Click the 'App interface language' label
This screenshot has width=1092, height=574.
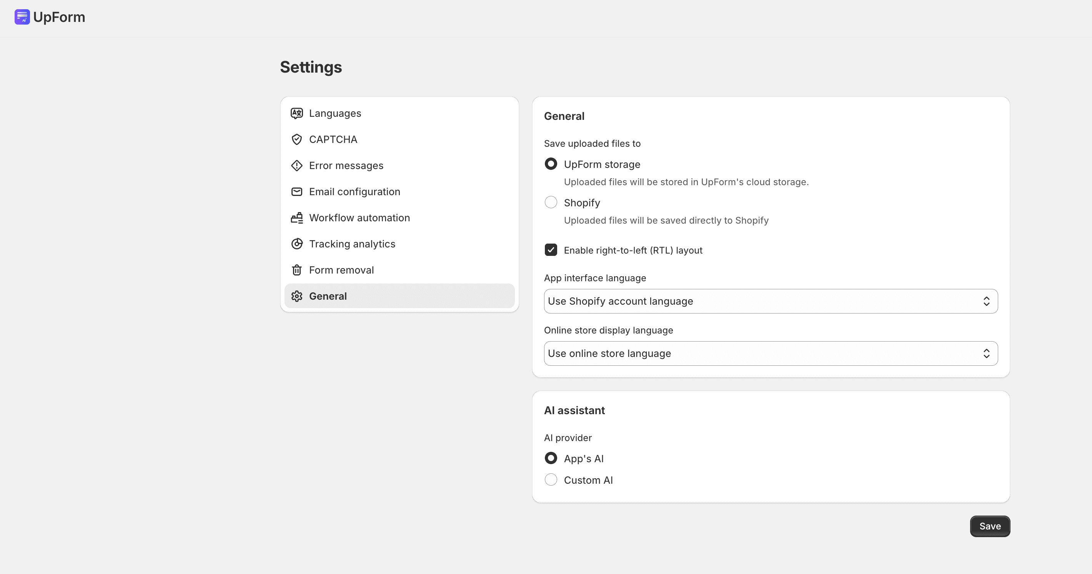(x=595, y=278)
